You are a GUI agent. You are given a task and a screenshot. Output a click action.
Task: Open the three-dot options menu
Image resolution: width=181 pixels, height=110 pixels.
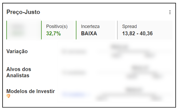(170, 12)
